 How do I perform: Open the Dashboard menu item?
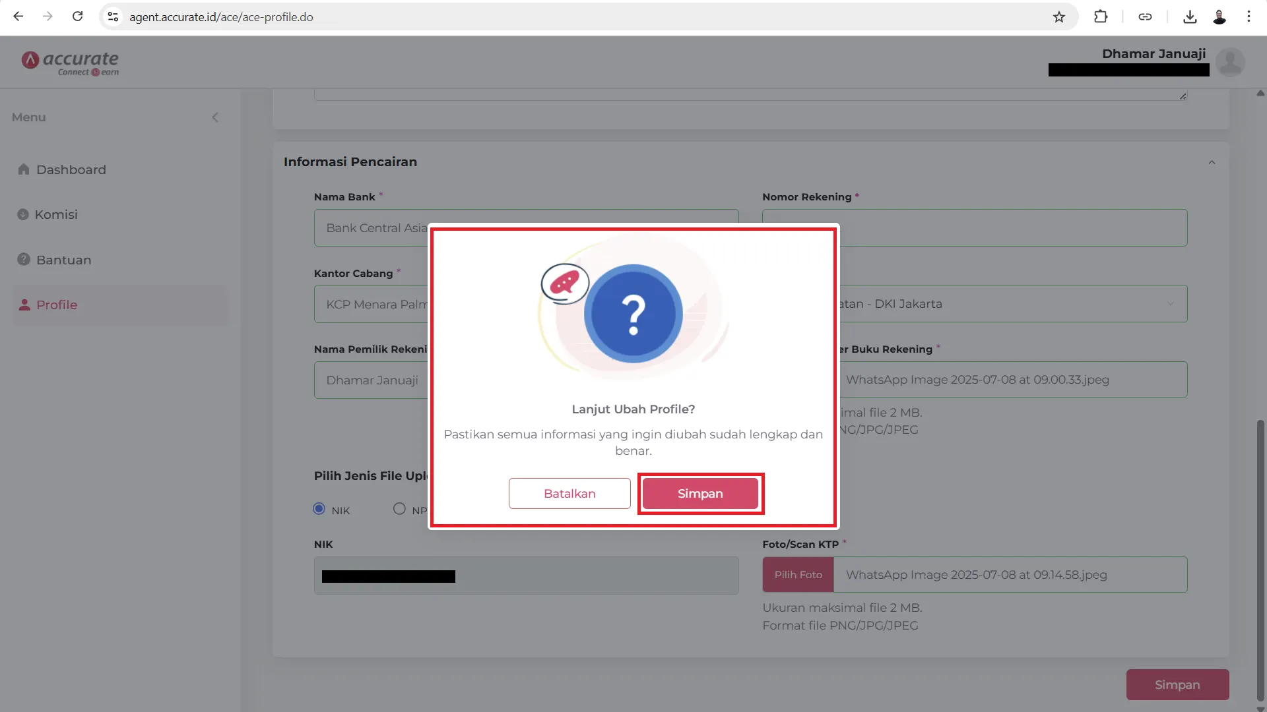click(x=71, y=169)
